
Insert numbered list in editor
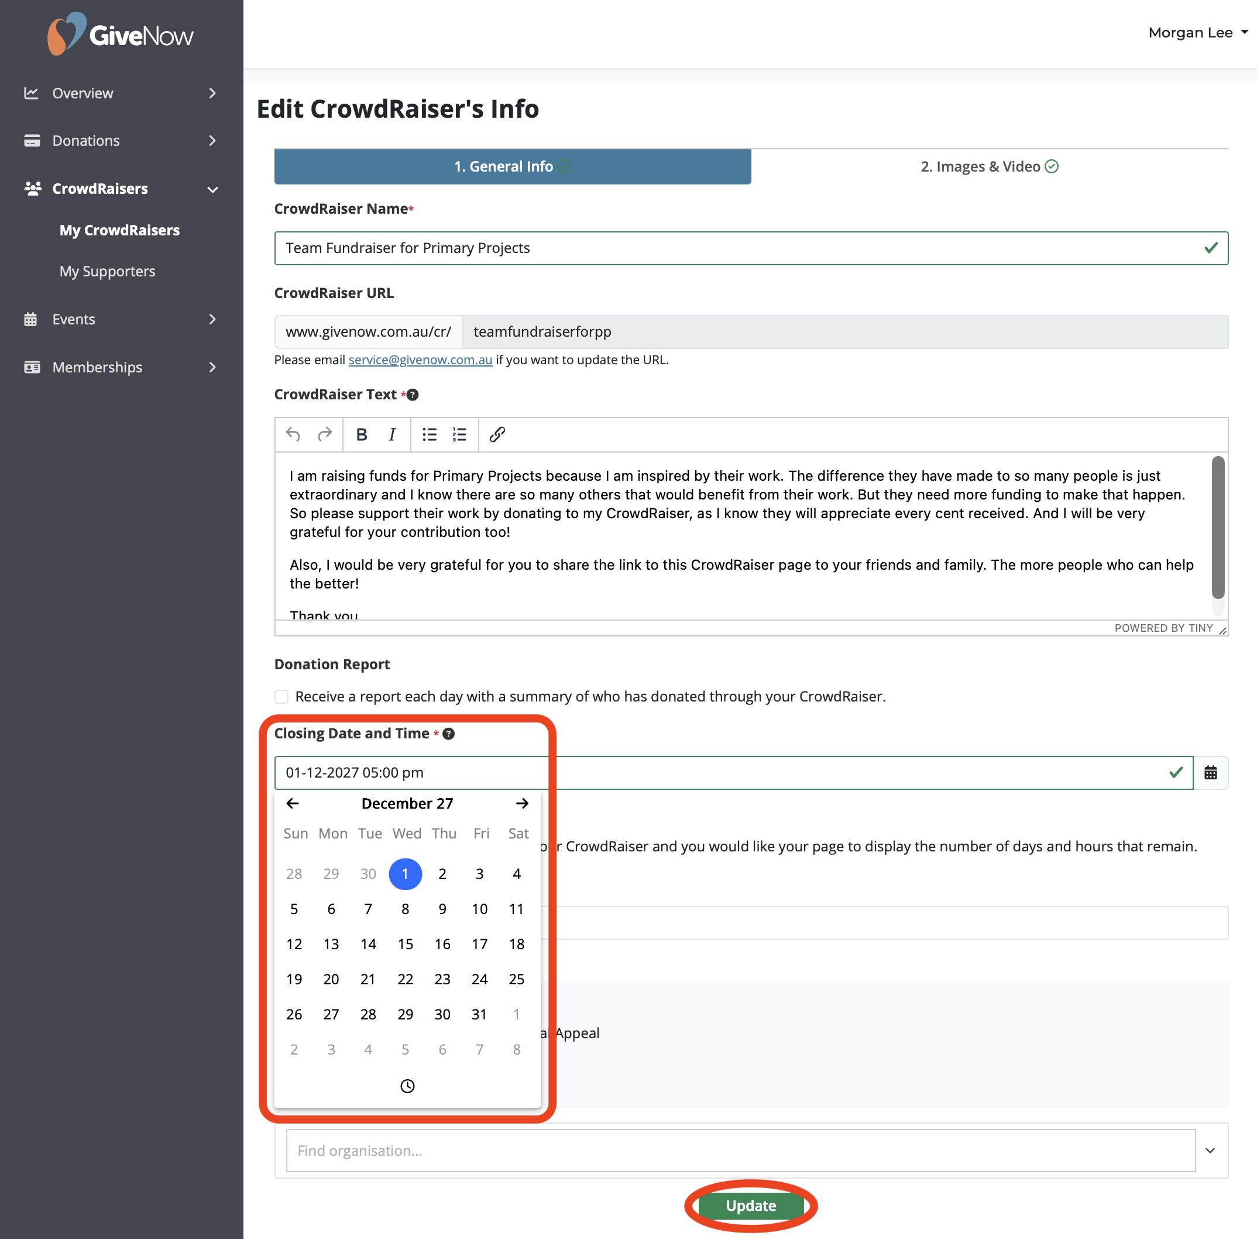[x=460, y=434]
